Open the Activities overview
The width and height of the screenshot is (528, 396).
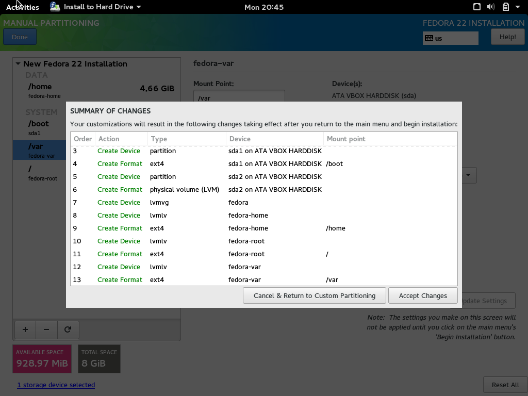23,7
